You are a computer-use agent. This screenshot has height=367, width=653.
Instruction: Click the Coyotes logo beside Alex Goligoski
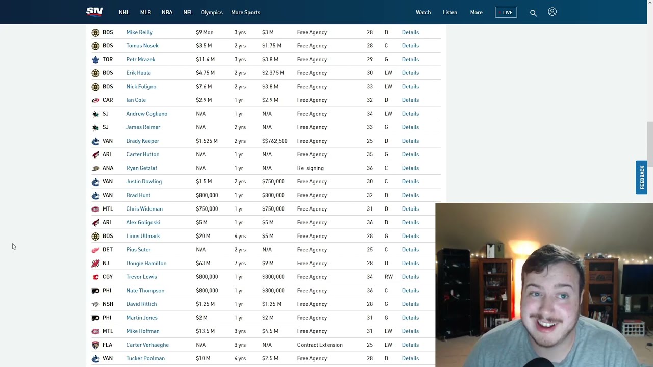(x=95, y=222)
